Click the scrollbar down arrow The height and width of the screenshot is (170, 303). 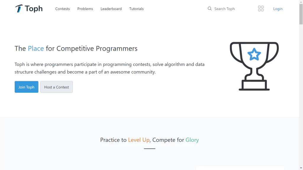point(301,168)
